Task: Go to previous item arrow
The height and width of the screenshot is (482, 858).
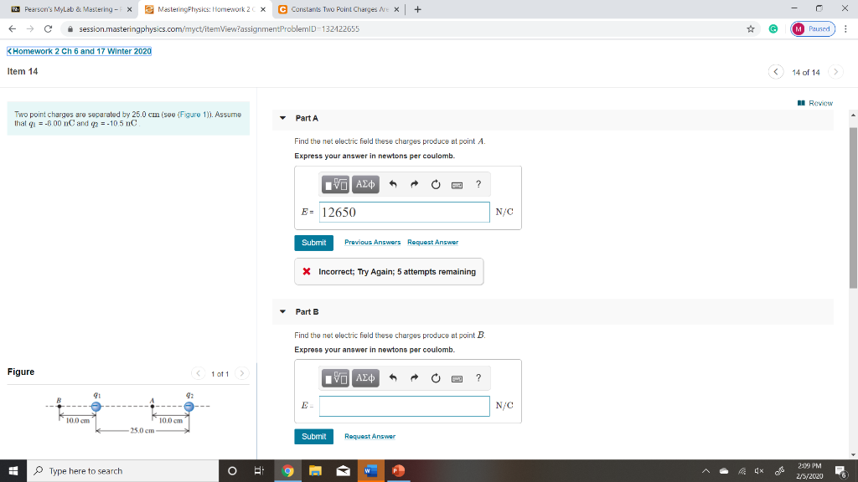Action: 775,72
